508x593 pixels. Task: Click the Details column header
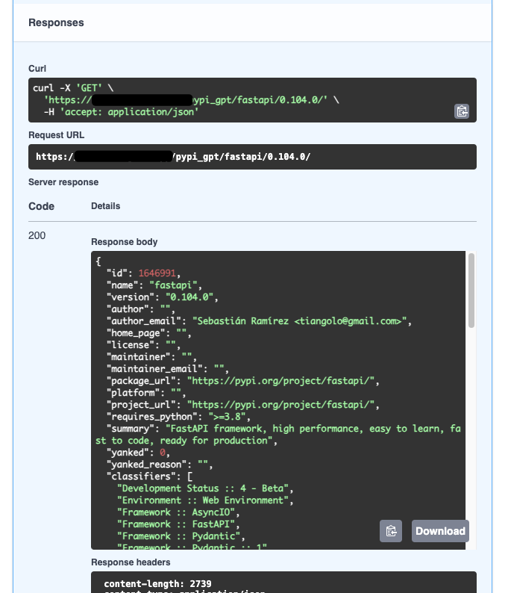tap(106, 206)
